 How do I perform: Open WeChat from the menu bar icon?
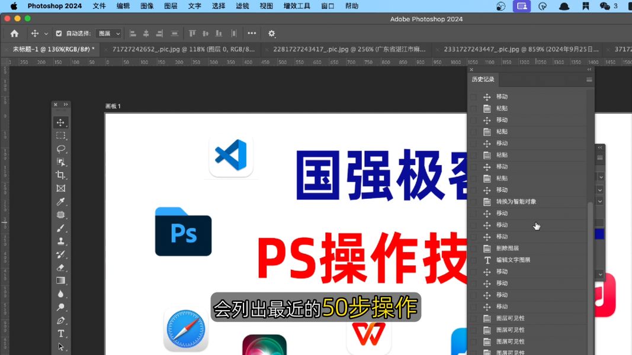[x=605, y=6]
